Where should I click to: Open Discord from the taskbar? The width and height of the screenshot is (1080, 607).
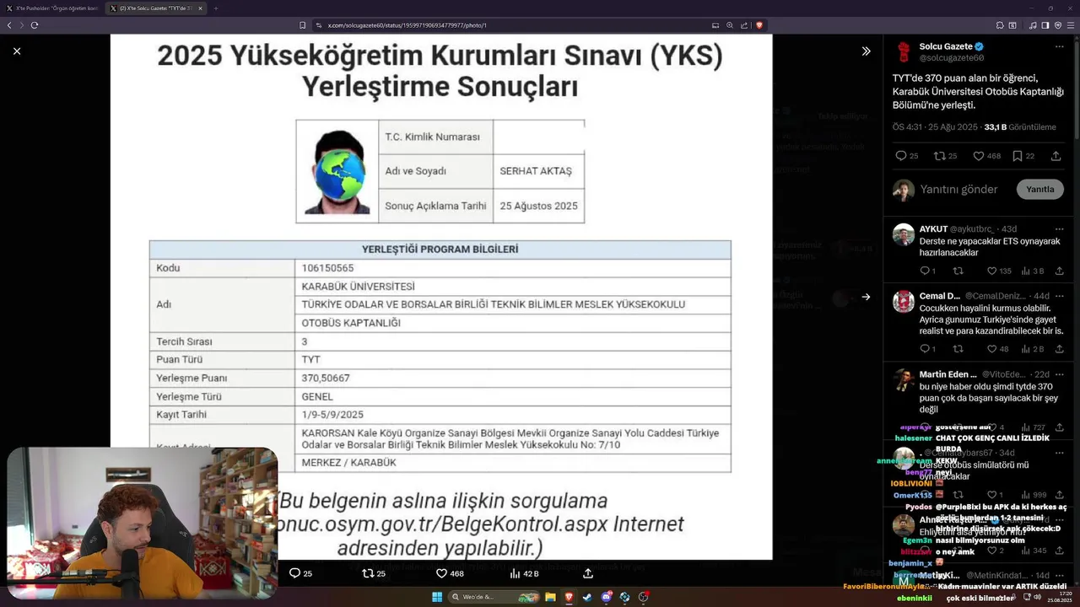click(606, 597)
